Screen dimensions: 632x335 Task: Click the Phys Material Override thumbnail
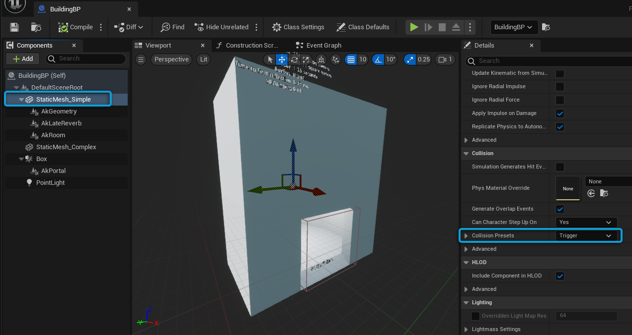coord(568,188)
